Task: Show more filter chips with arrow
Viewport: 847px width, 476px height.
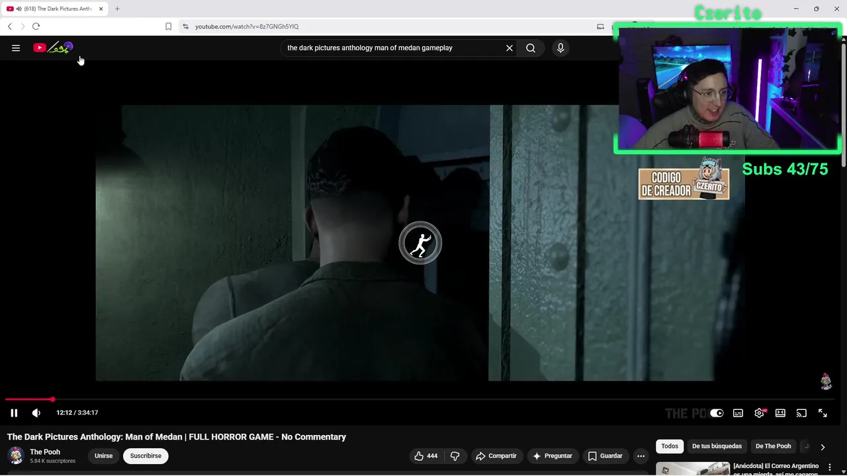Action: click(823, 447)
